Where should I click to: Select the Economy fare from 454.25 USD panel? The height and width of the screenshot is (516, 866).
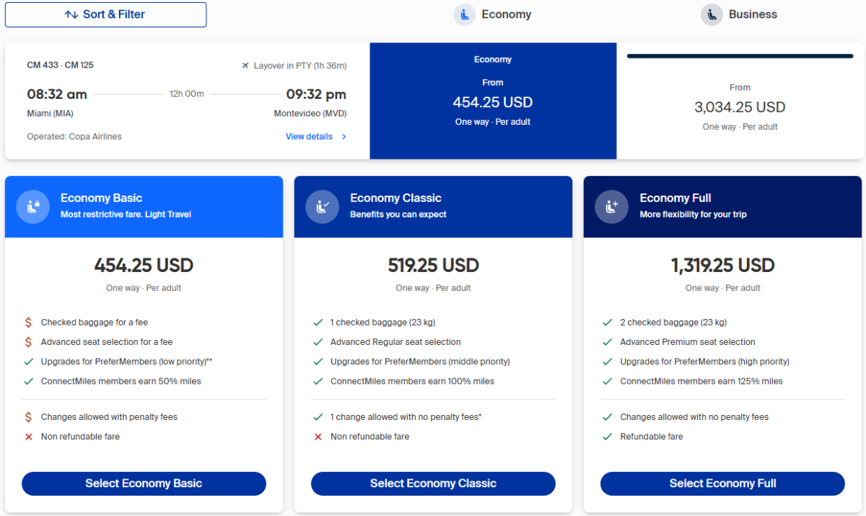click(x=493, y=100)
